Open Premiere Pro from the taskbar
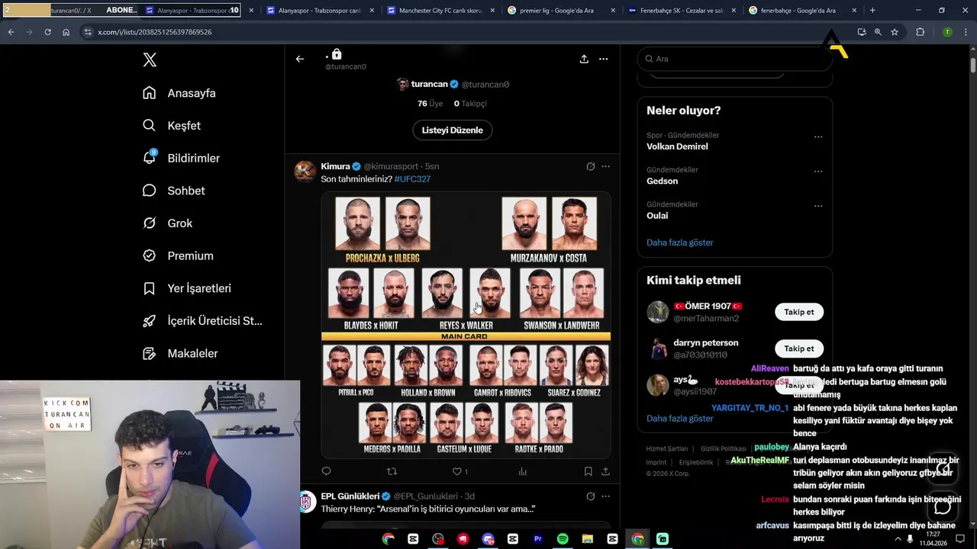 tap(537, 539)
